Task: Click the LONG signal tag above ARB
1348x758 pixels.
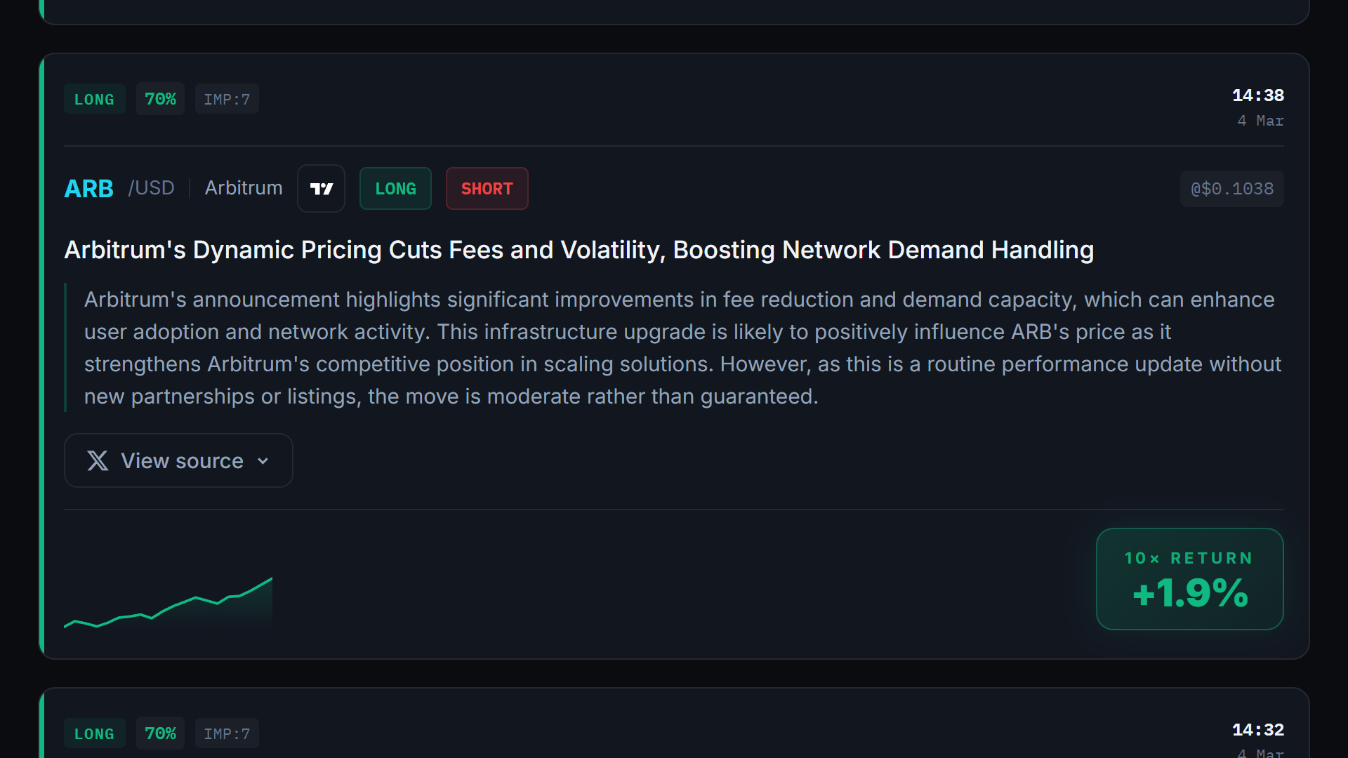Action: point(94,100)
